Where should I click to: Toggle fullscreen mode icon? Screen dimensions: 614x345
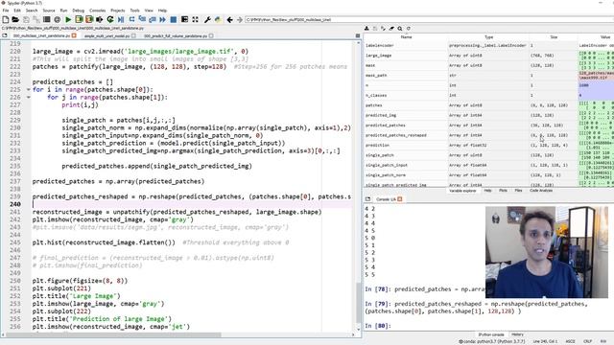(195, 19)
